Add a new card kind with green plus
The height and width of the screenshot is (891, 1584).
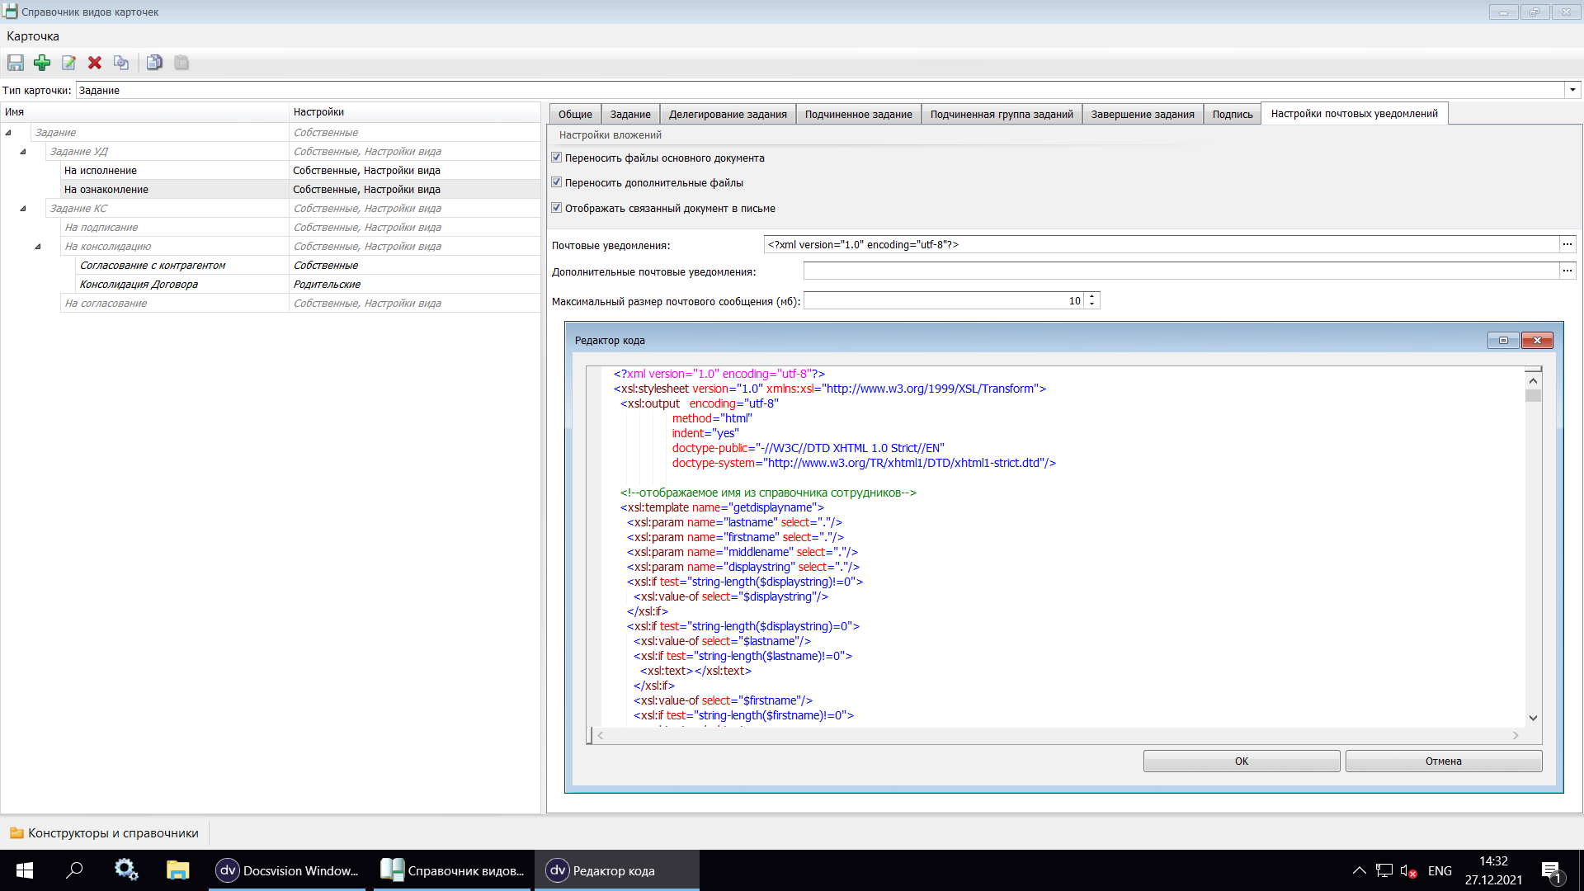(x=42, y=63)
